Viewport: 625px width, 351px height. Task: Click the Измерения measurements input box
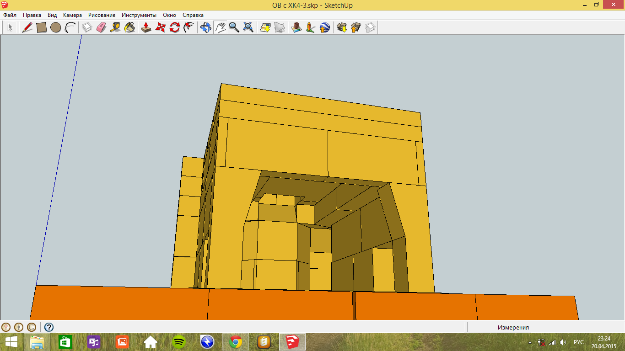click(x=577, y=327)
